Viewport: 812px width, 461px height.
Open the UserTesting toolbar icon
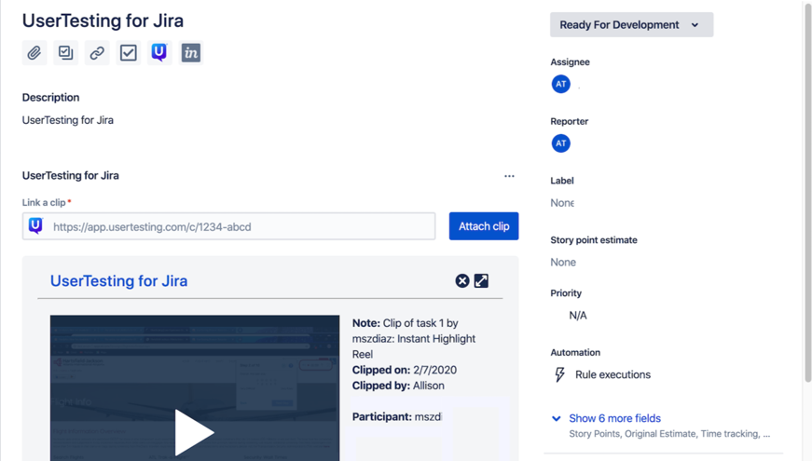point(159,53)
